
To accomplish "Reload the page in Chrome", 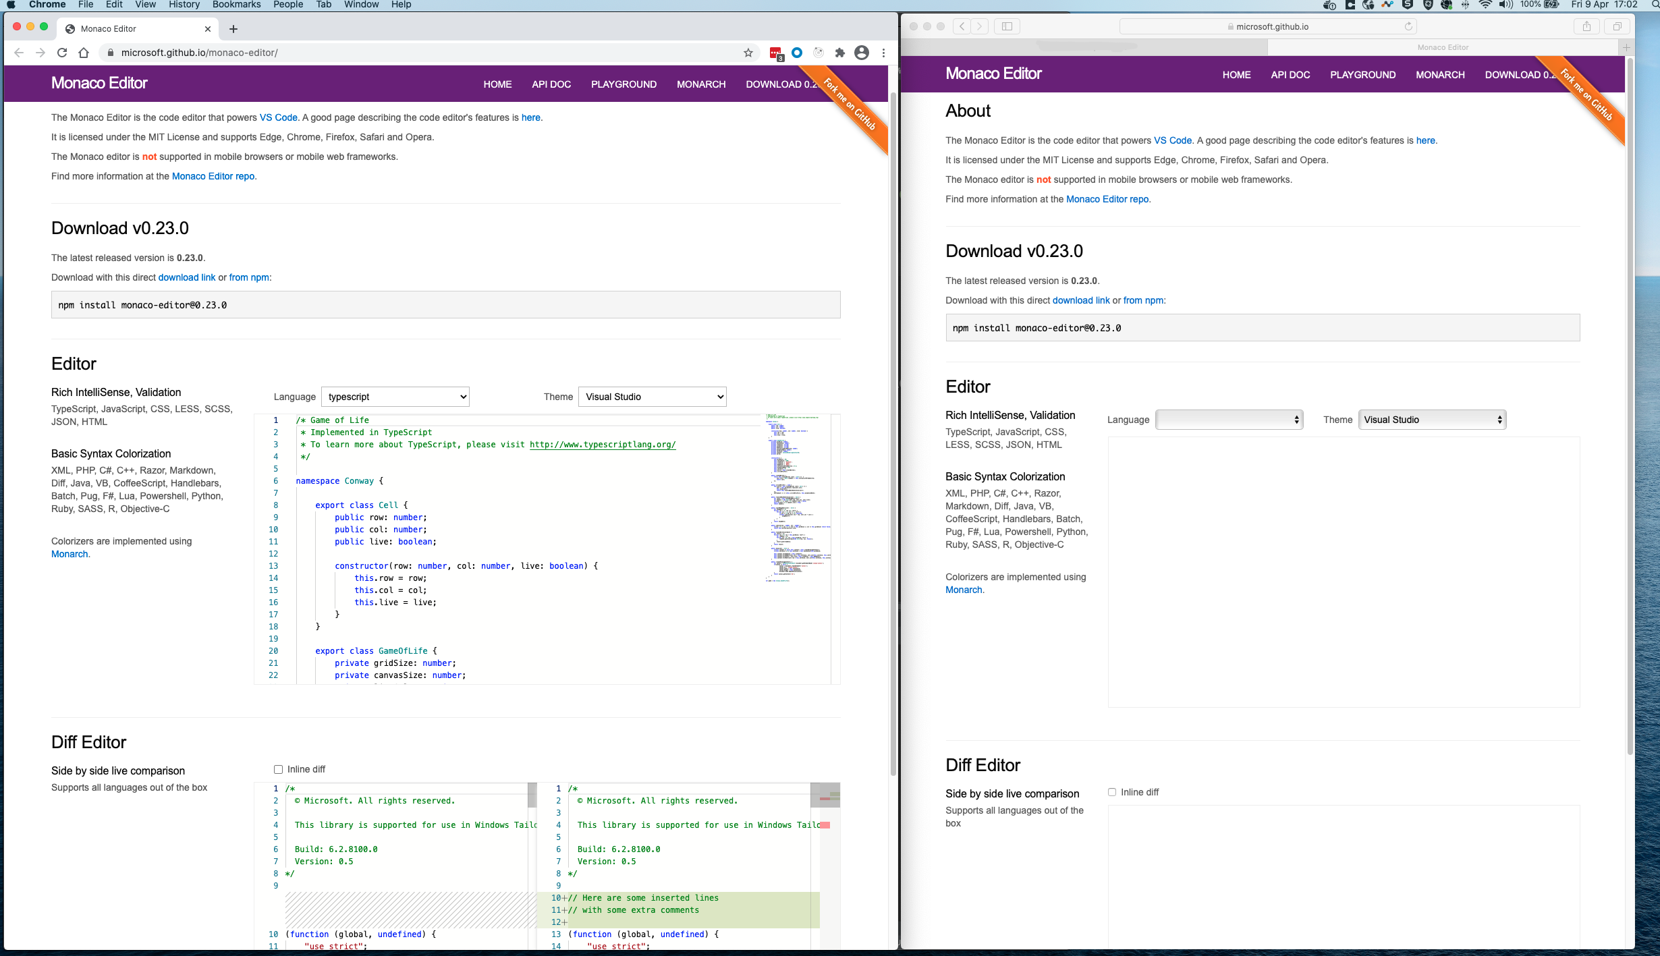I will tap(62, 53).
